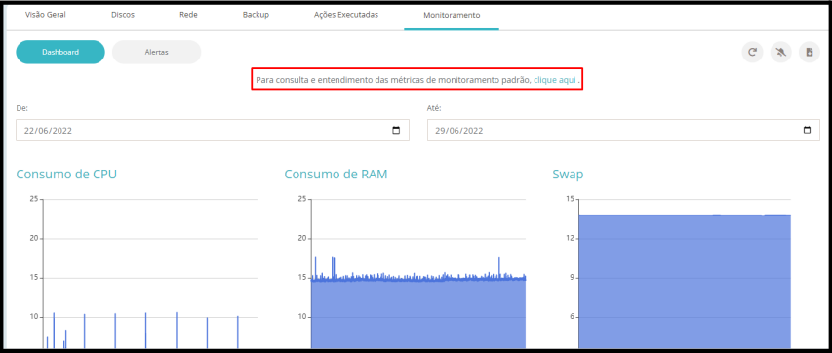This screenshot has height=353, width=832.
Task: Click the refresh icon button
Action: coord(752,52)
